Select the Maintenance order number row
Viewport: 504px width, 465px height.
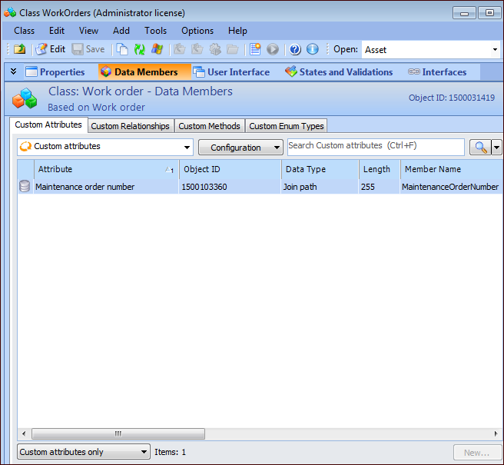tap(260, 187)
